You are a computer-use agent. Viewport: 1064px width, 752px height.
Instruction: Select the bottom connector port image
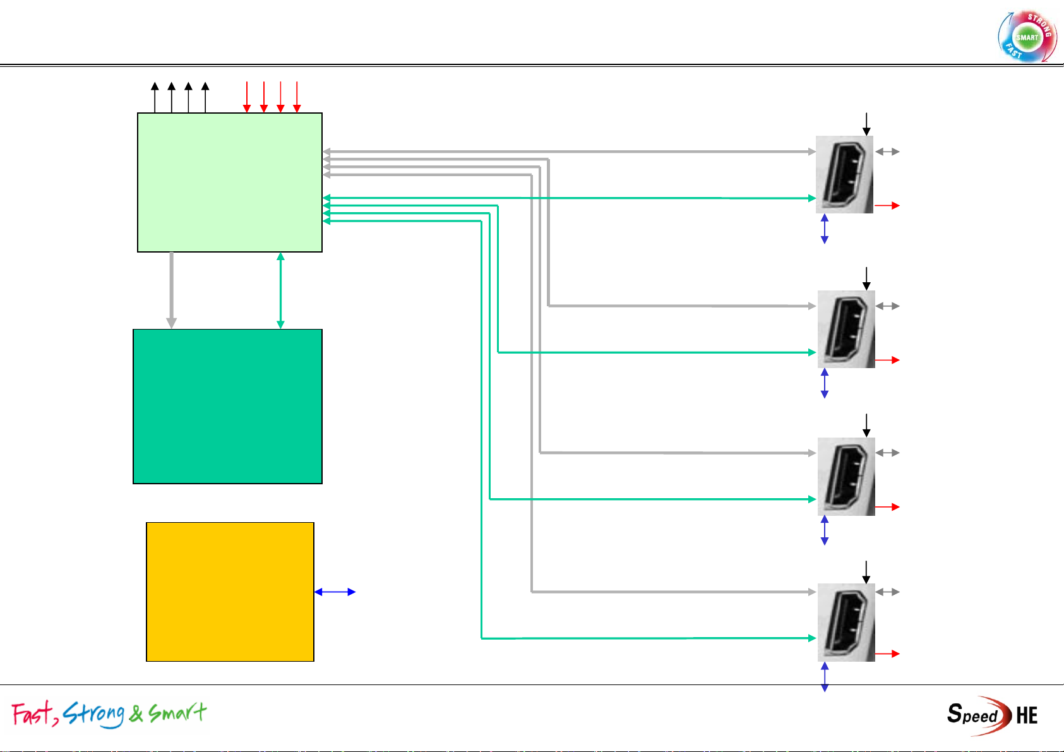coord(846,622)
